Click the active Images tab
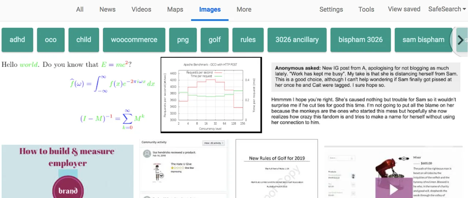Screen dimensions: 468x198 click(210, 10)
